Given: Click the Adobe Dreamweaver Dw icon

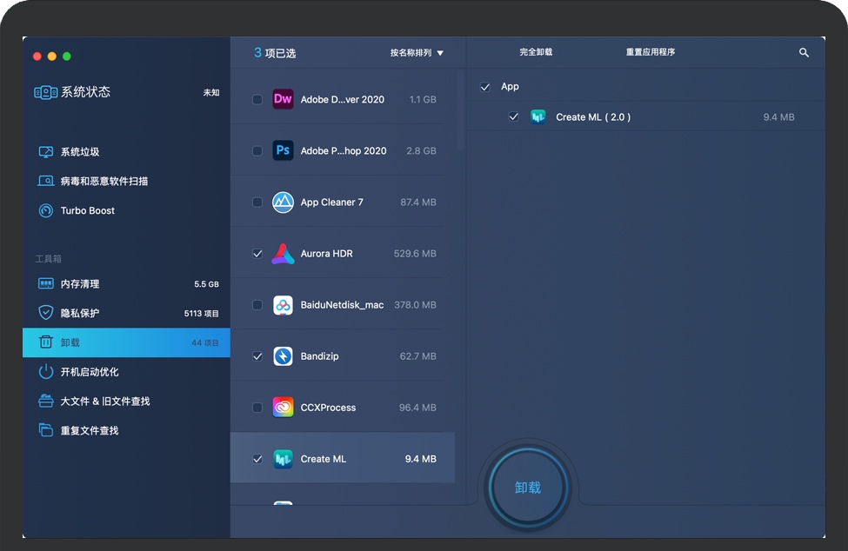Looking at the screenshot, I should (283, 99).
